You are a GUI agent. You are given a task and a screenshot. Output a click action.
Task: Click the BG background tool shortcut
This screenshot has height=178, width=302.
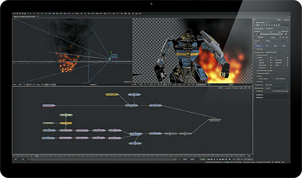pyautogui.click(x=38, y=14)
